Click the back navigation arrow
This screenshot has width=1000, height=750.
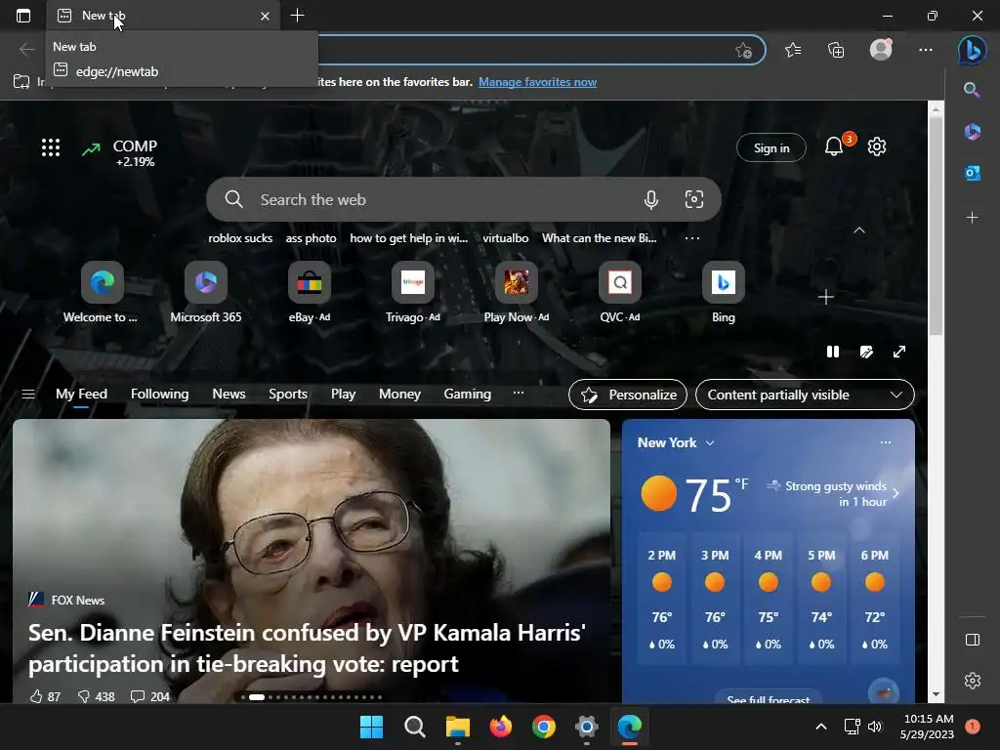[x=26, y=50]
